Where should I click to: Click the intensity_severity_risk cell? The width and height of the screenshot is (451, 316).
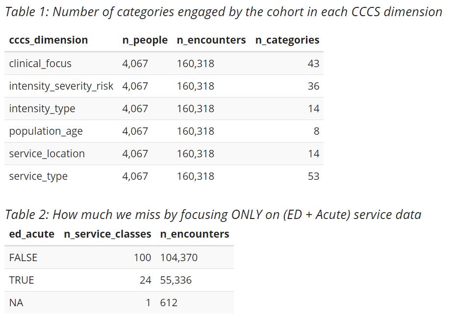click(61, 86)
